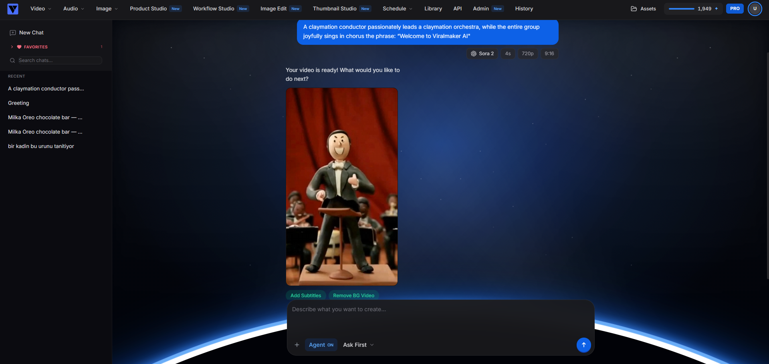This screenshot has width=769, height=364.
Task: Start a New Chat
Action: tap(27, 32)
